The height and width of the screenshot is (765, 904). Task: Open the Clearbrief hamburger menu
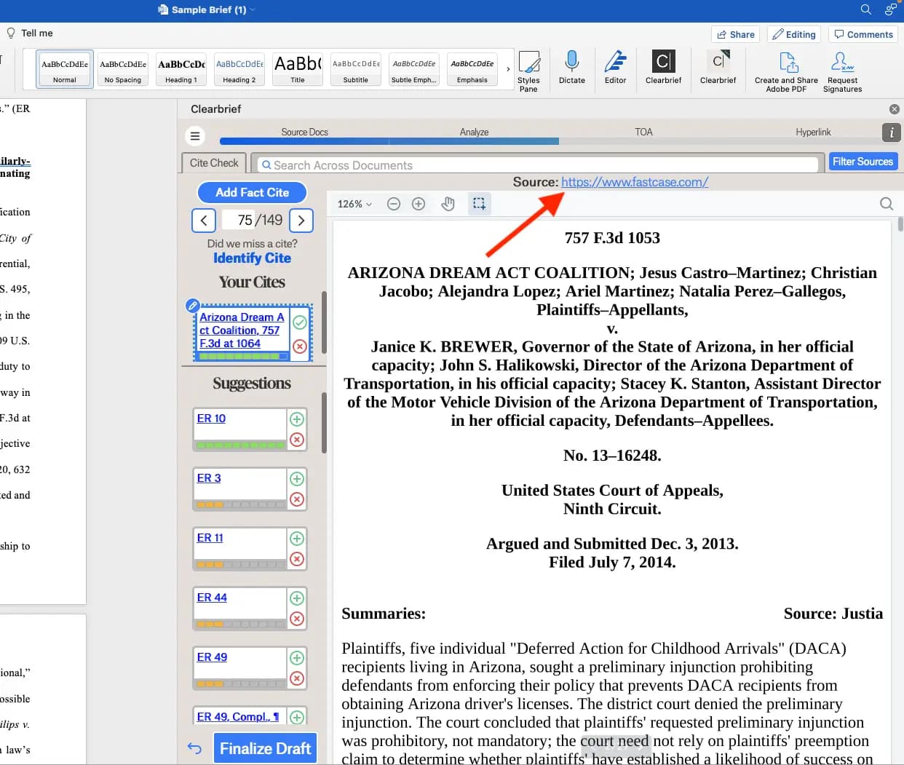[195, 136]
